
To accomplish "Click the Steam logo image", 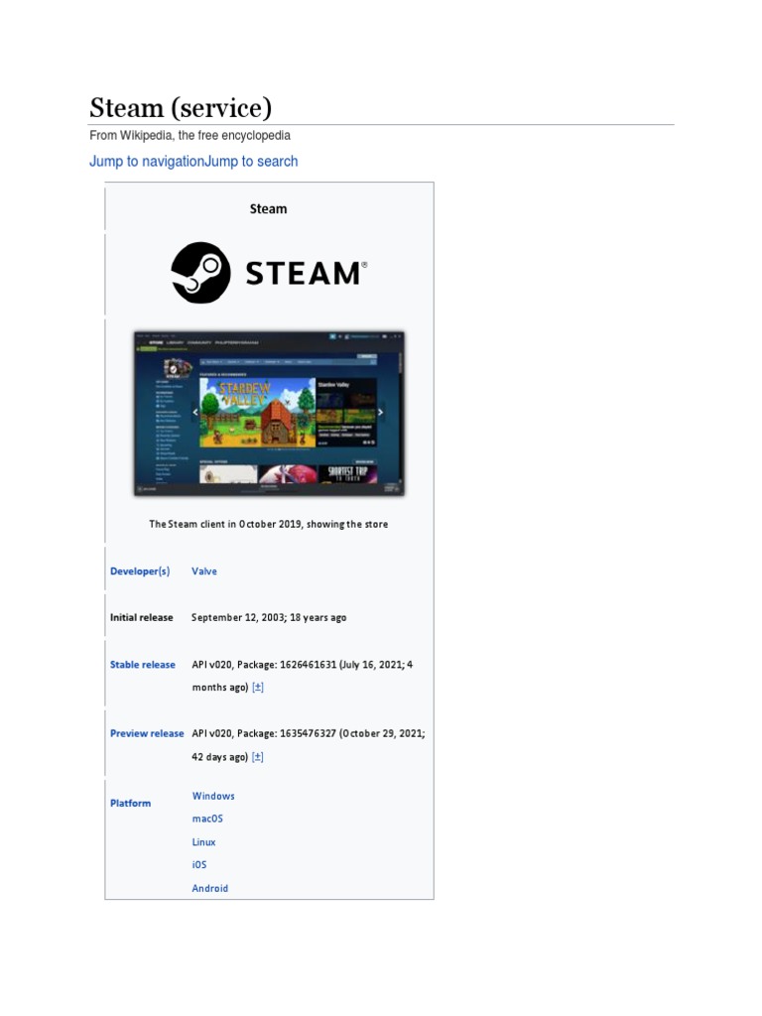I will click(269, 273).
